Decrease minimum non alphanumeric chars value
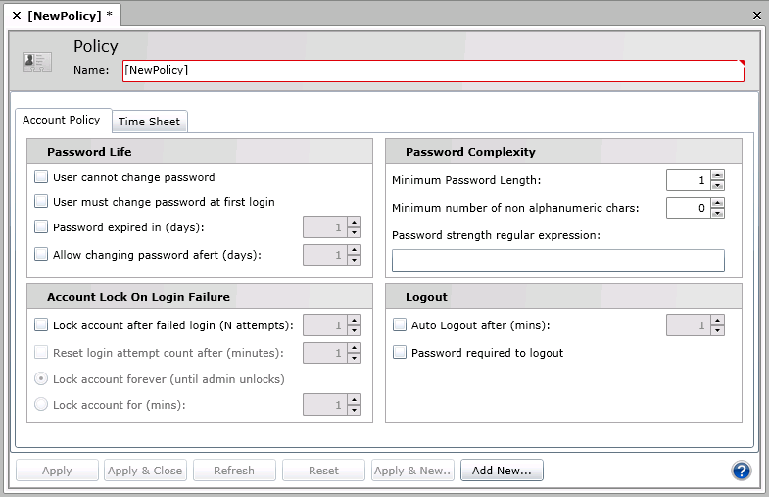This screenshot has width=769, height=497. (x=717, y=213)
